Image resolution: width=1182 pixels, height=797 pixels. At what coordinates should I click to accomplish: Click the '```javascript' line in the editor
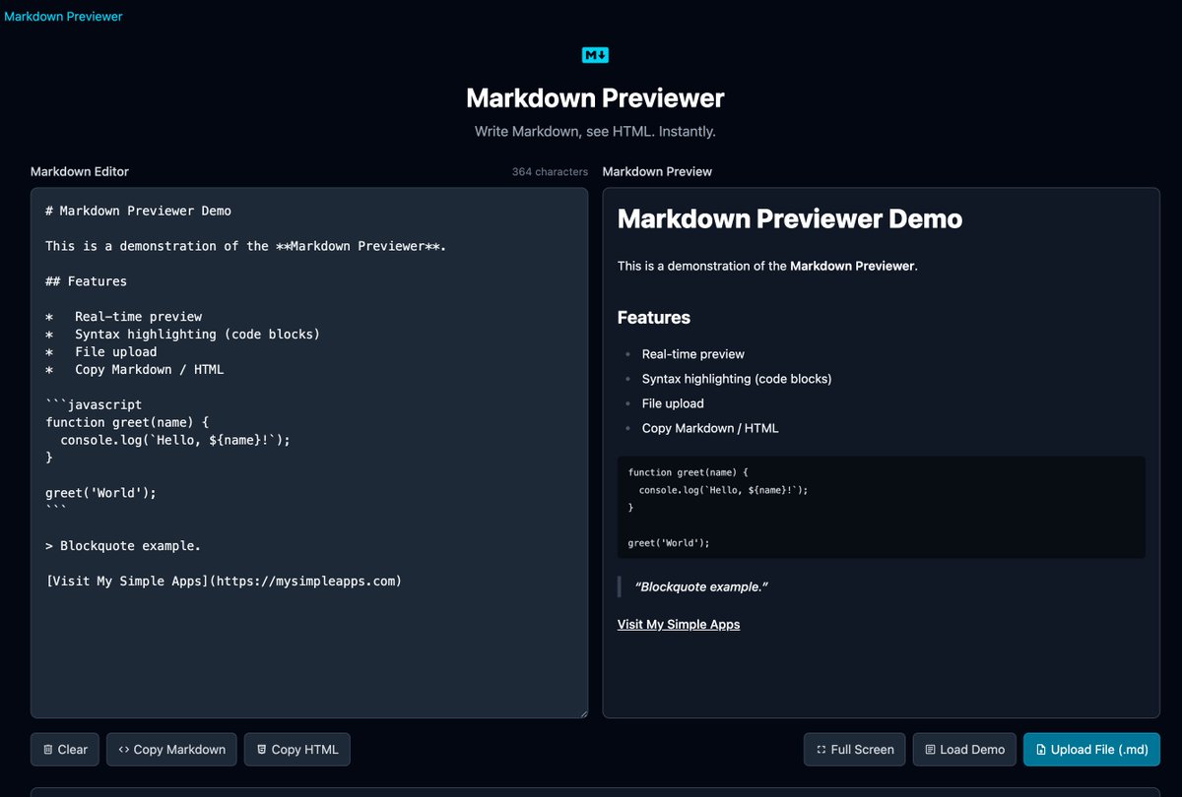click(x=94, y=404)
